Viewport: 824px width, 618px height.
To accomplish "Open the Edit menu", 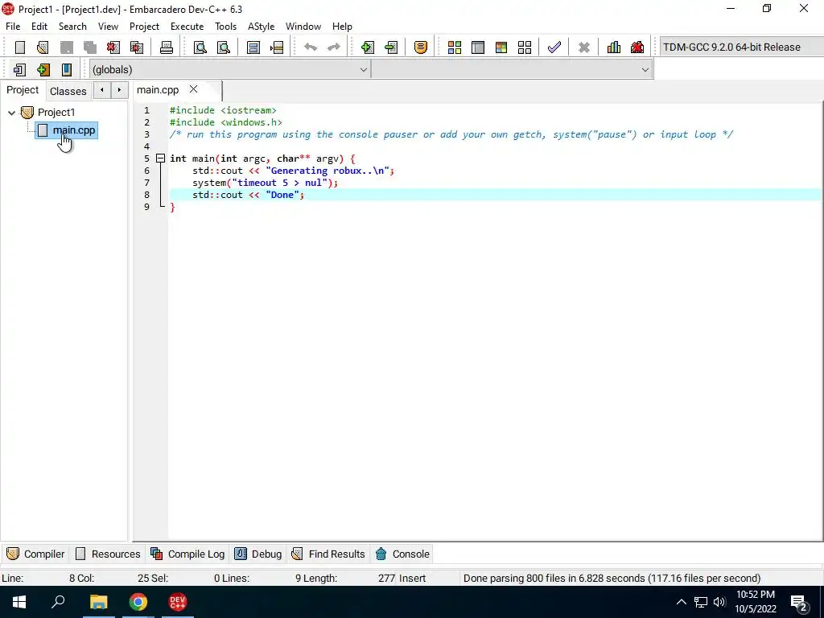I will click(x=39, y=27).
